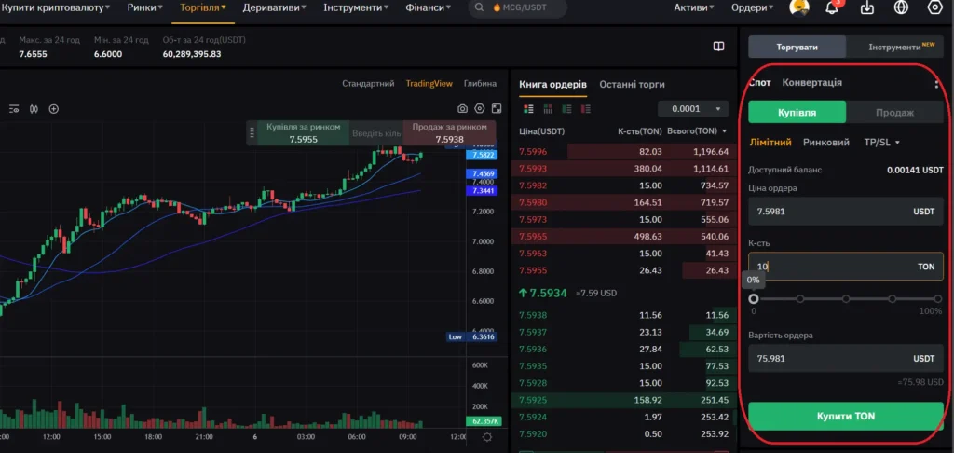Show only buy orders in order book
954x453 pixels.
[x=567, y=109]
